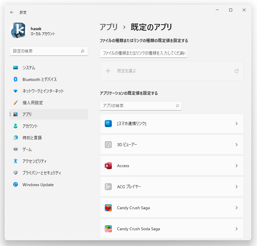
Task: Expand the Candy Crush Soda Saga chevron
Action: (x=237, y=229)
